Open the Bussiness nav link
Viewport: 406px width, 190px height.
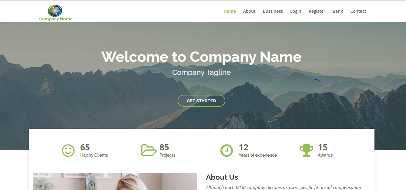pos(273,11)
